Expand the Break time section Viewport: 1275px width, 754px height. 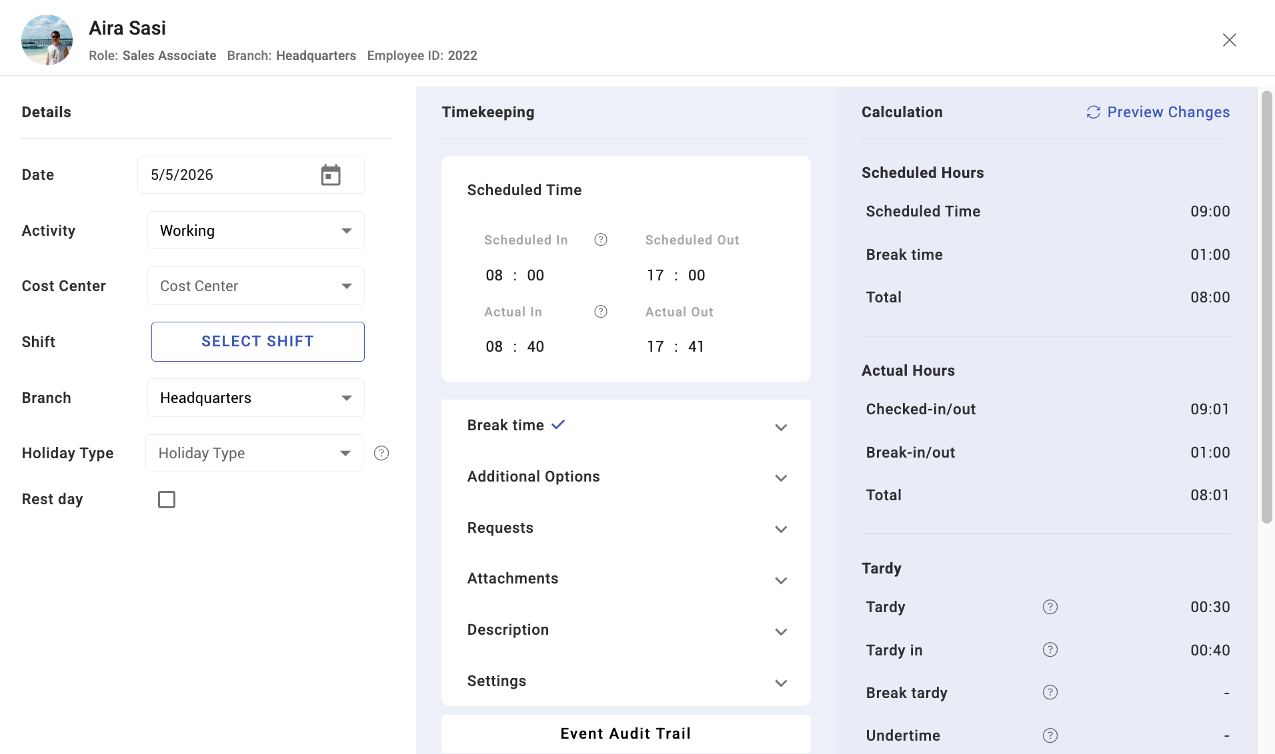(x=626, y=426)
